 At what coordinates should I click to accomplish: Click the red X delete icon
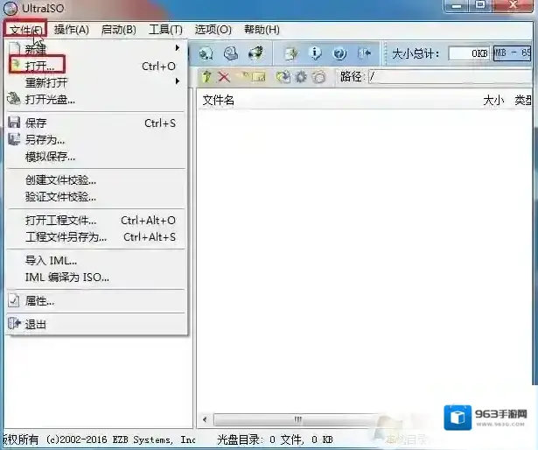tap(224, 77)
